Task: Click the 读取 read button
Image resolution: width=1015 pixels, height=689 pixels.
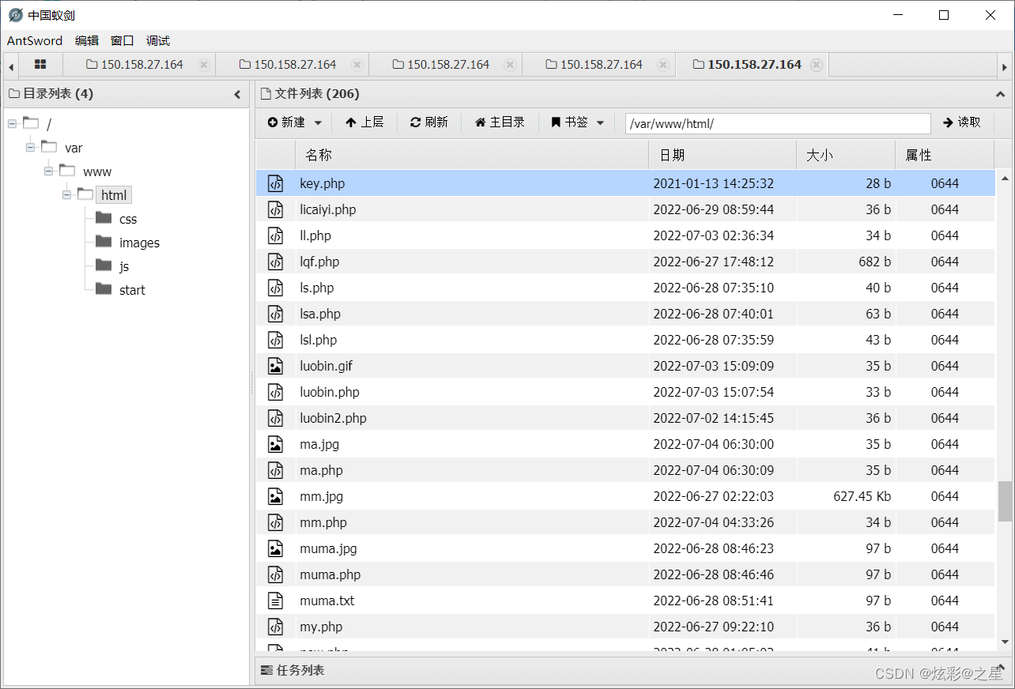Action: (962, 122)
